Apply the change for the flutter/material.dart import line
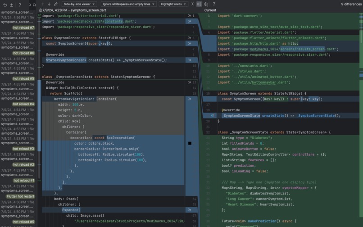Viewport: 363px width, 227px height. click(x=190, y=16)
